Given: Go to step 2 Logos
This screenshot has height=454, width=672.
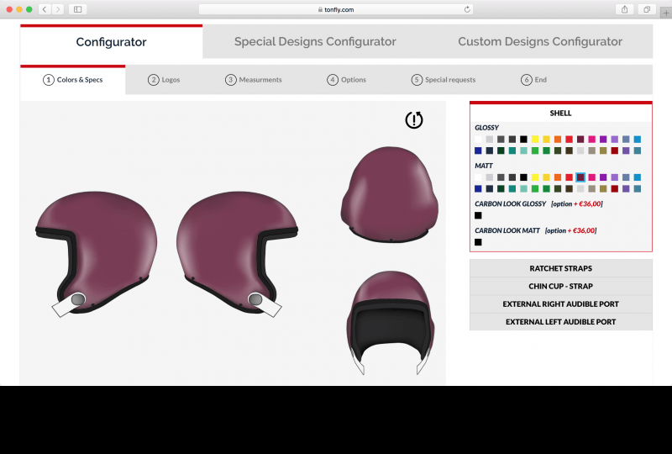Looking at the screenshot, I should click(164, 80).
